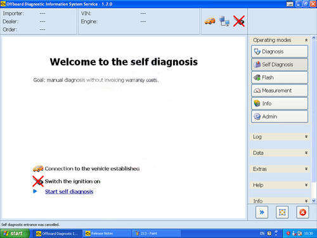
Task: Click the sidebar scrollbar up arrow
Action: tap(314, 38)
